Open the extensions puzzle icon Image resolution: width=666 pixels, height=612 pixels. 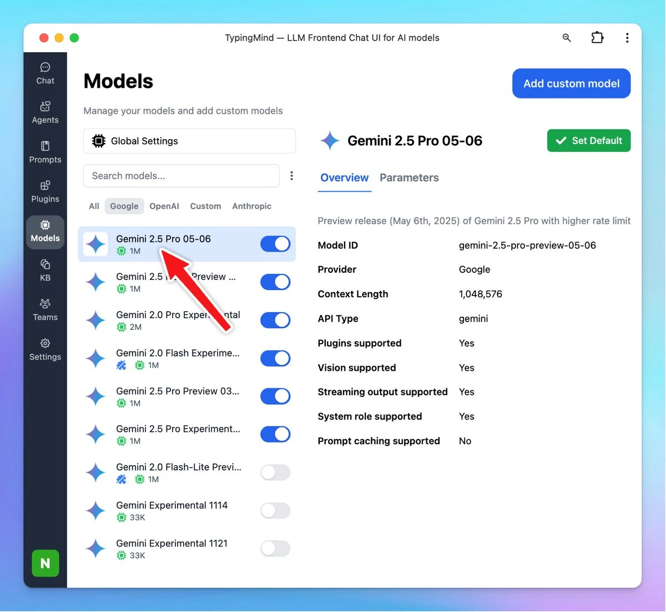pos(597,38)
